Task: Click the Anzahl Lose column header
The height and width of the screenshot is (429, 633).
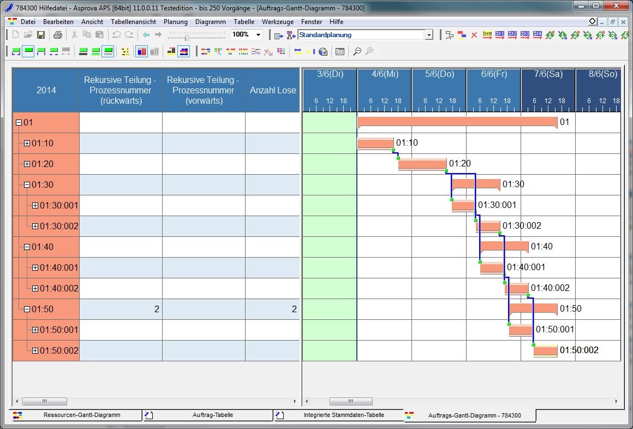Action: click(x=273, y=91)
